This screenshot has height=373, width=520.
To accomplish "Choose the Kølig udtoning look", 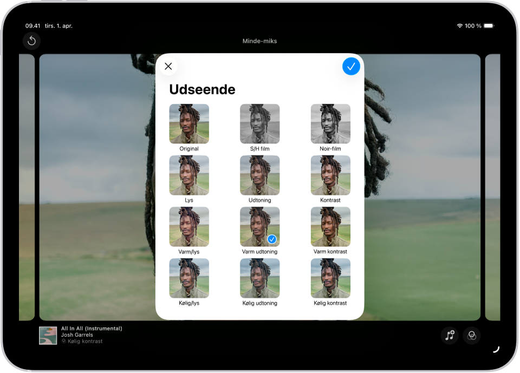I will [x=259, y=278].
